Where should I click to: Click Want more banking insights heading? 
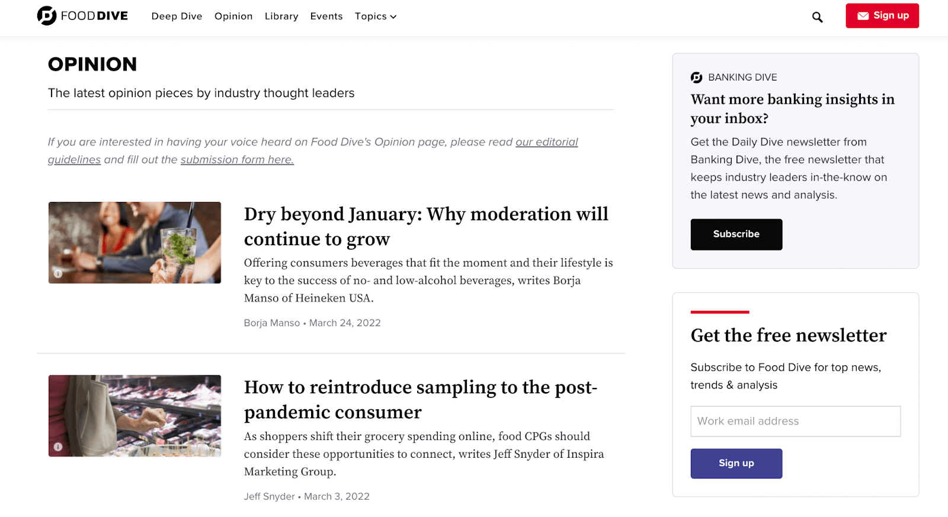point(793,109)
